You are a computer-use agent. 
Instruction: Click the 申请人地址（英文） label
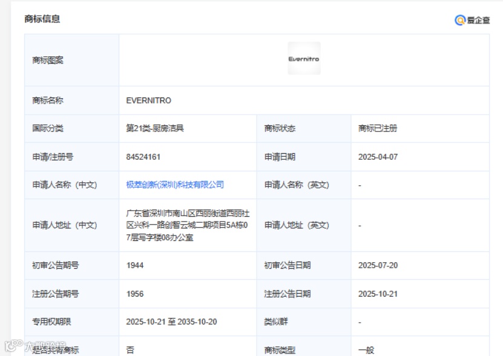297,225
